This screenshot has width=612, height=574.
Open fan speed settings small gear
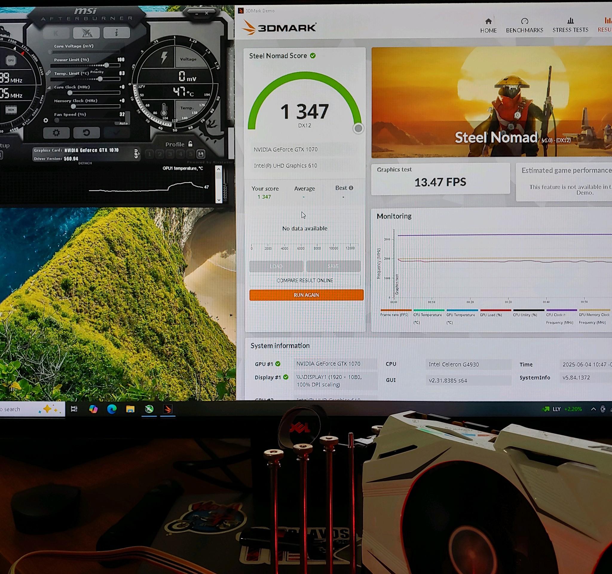tap(46, 120)
